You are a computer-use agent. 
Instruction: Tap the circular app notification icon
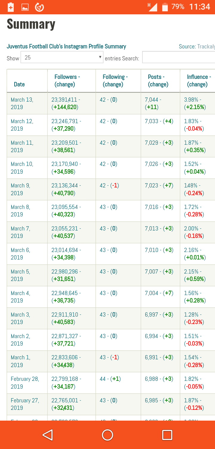pos(39,7)
